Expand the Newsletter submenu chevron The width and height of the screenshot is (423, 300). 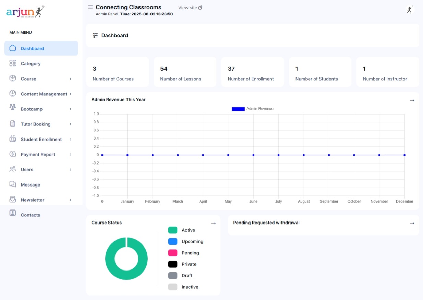coord(70,200)
